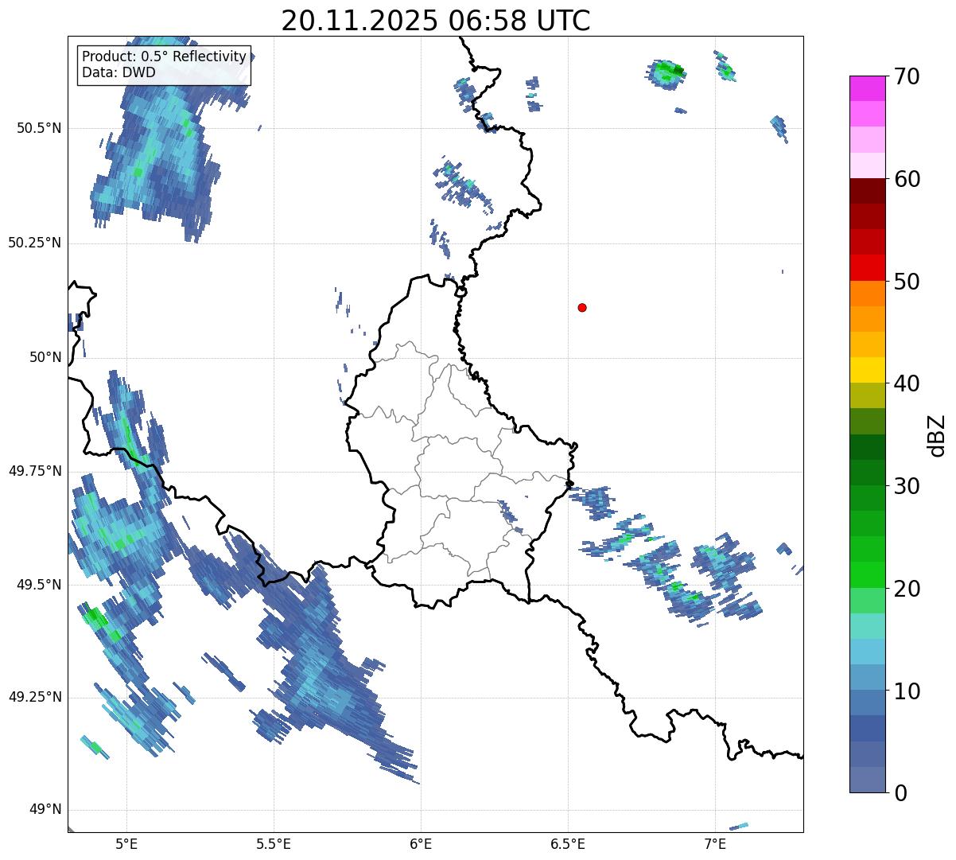This screenshot has width=956, height=860.
Task: Click the longitude label "5.5°E"
Action: click(x=274, y=843)
